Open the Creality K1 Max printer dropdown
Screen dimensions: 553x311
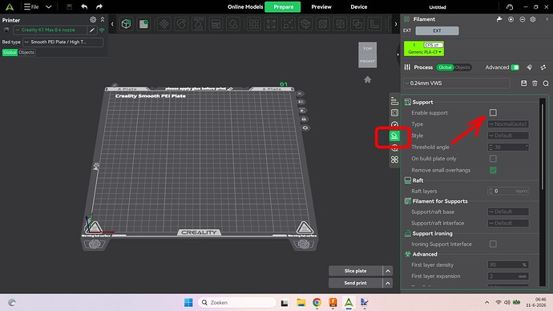tap(50, 30)
